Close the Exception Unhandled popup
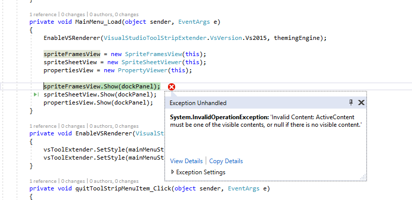 361,103
